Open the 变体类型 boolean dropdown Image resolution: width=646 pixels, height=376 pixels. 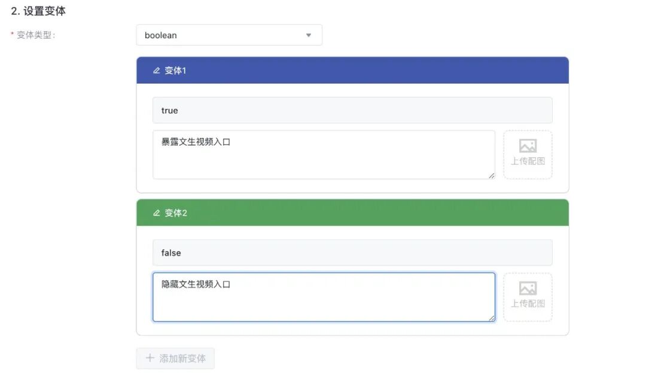[229, 35]
